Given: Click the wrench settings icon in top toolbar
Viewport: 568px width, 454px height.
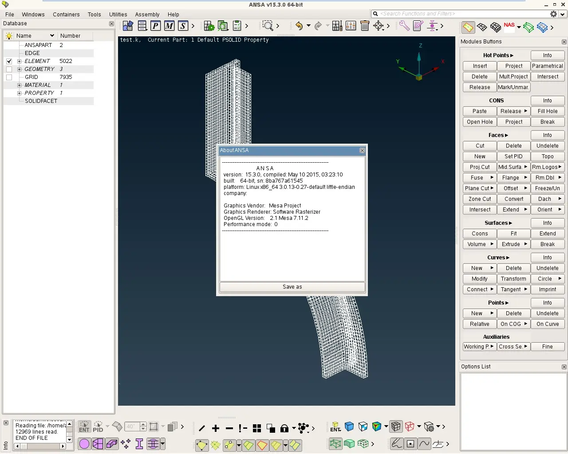Looking at the screenshot, I should pos(404,26).
